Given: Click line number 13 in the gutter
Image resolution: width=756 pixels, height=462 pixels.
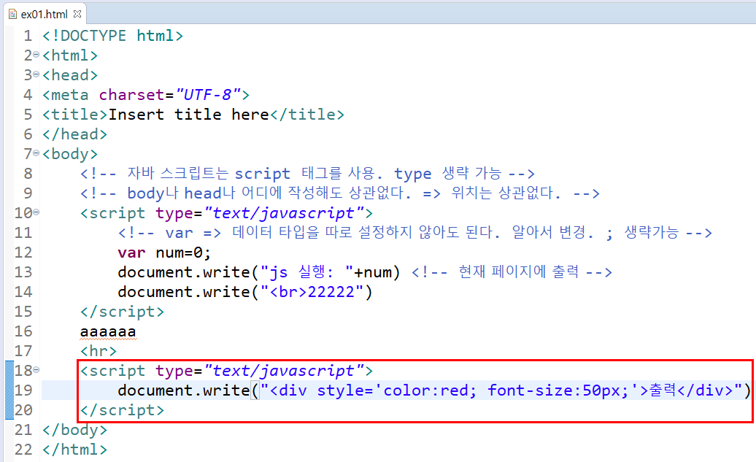Looking at the screenshot, I should pos(23,272).
